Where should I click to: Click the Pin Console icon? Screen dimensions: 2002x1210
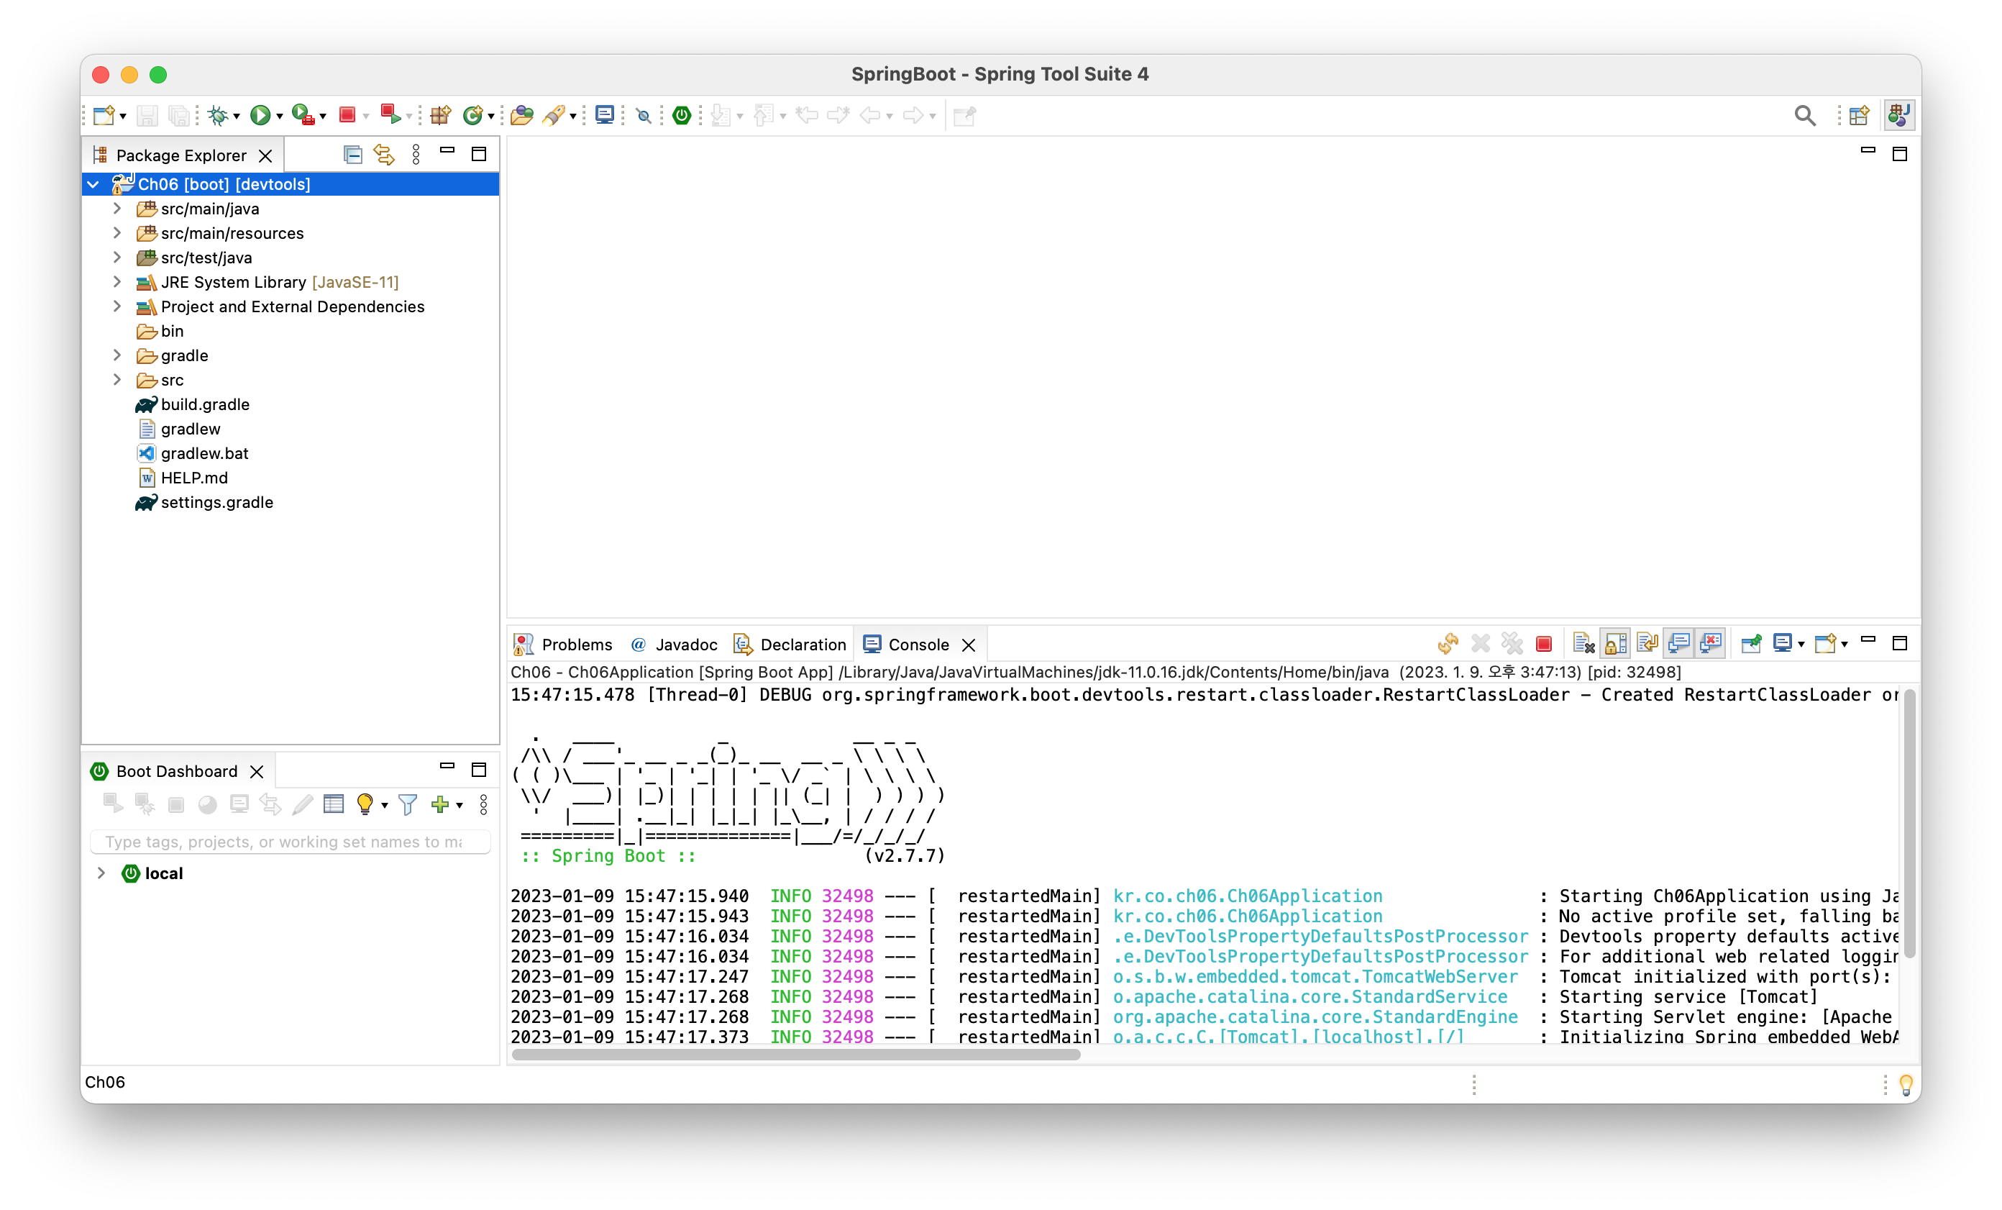[x=1751, y=644]
